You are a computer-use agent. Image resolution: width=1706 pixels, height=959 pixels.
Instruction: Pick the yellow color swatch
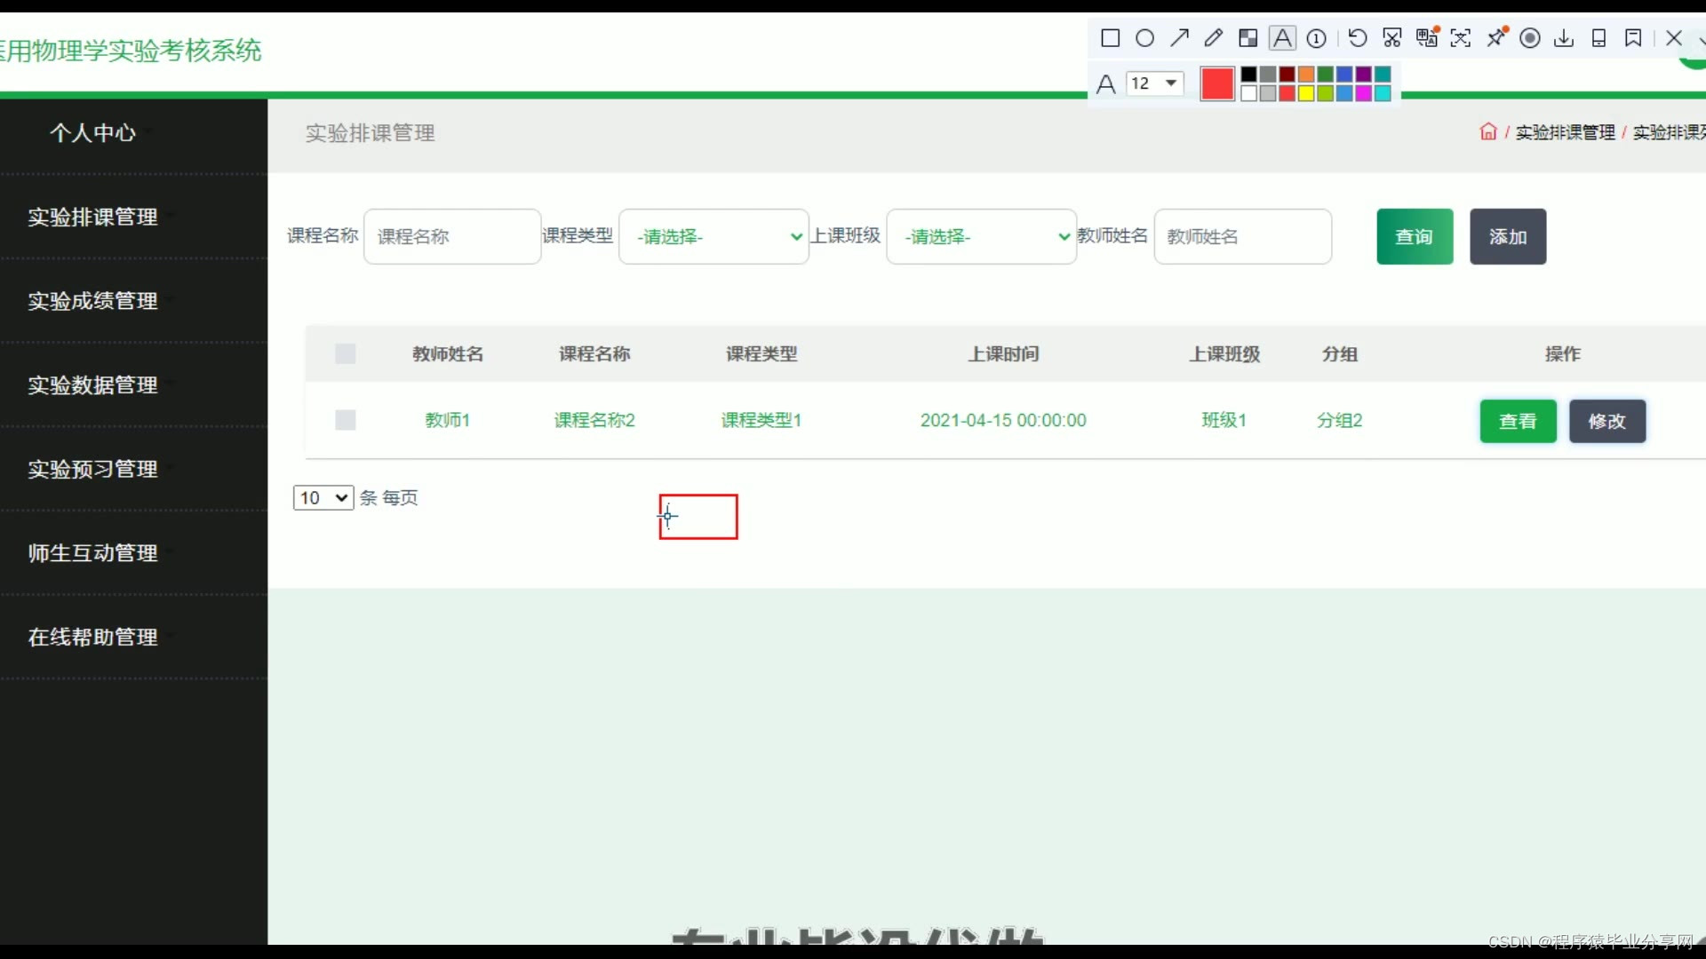coord(1306,94)
